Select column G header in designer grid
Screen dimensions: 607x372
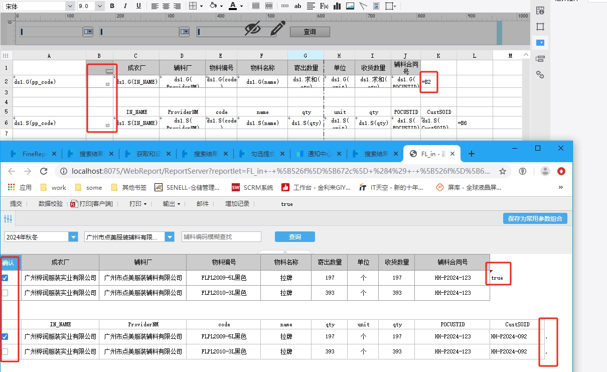point(306,56)
